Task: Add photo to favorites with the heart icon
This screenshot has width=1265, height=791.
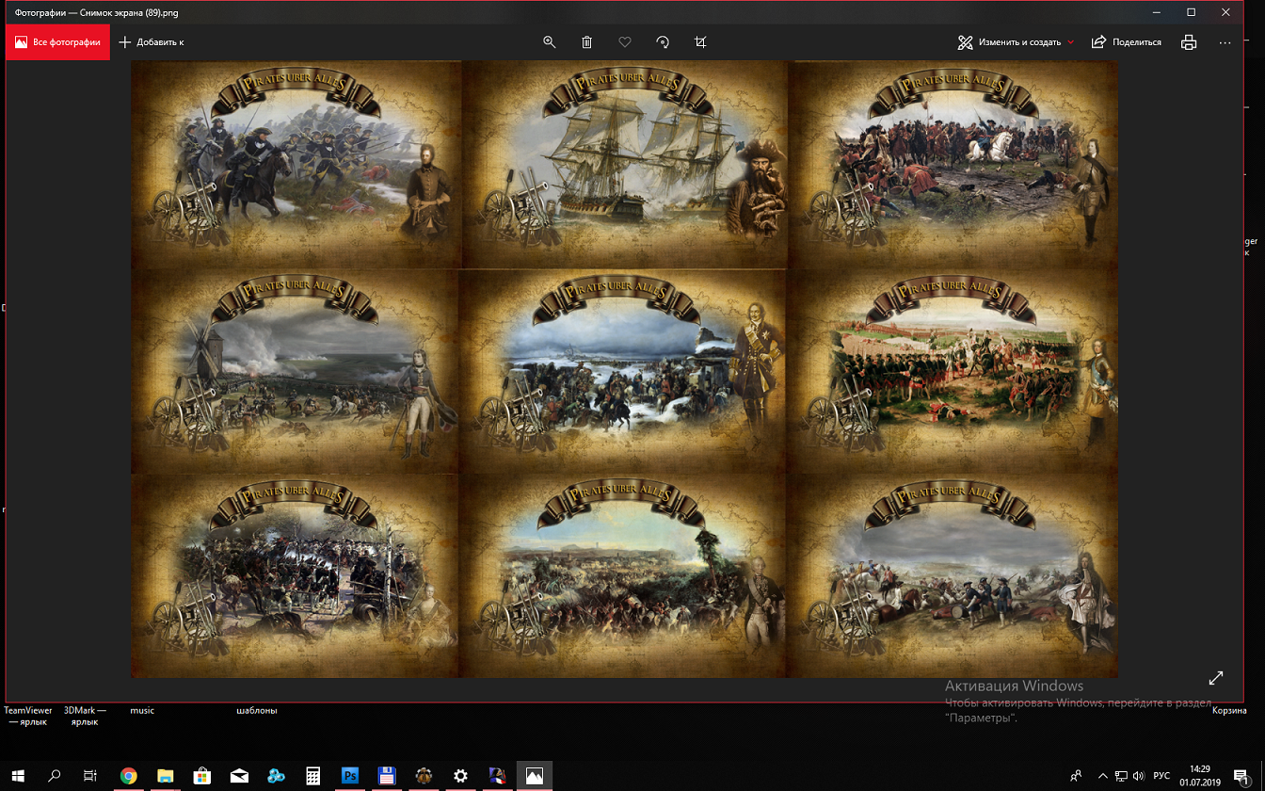Action: click(x=624, y=42)
